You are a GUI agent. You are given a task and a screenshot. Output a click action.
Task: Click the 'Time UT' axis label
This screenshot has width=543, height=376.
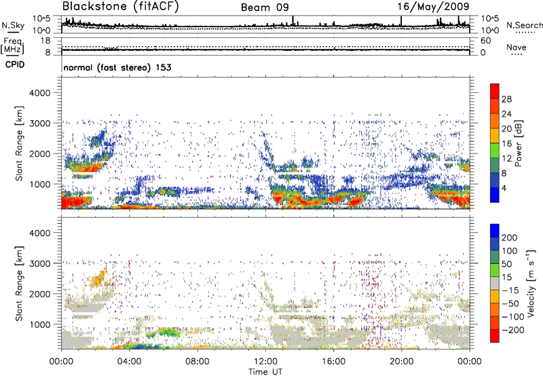(265, 372)
